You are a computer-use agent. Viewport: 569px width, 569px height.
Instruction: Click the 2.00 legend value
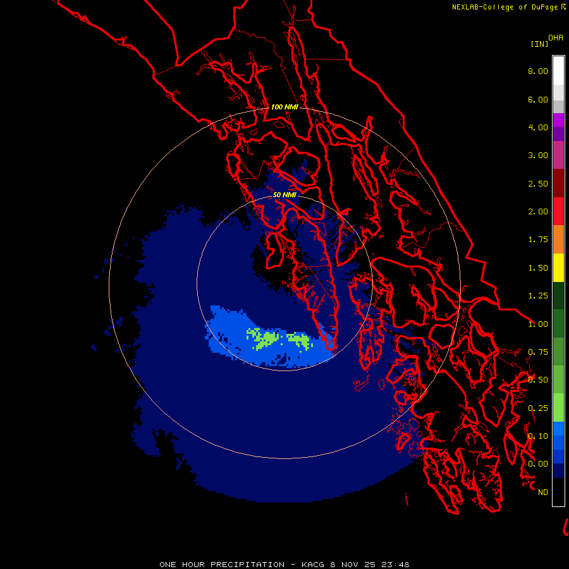(537, 212)
